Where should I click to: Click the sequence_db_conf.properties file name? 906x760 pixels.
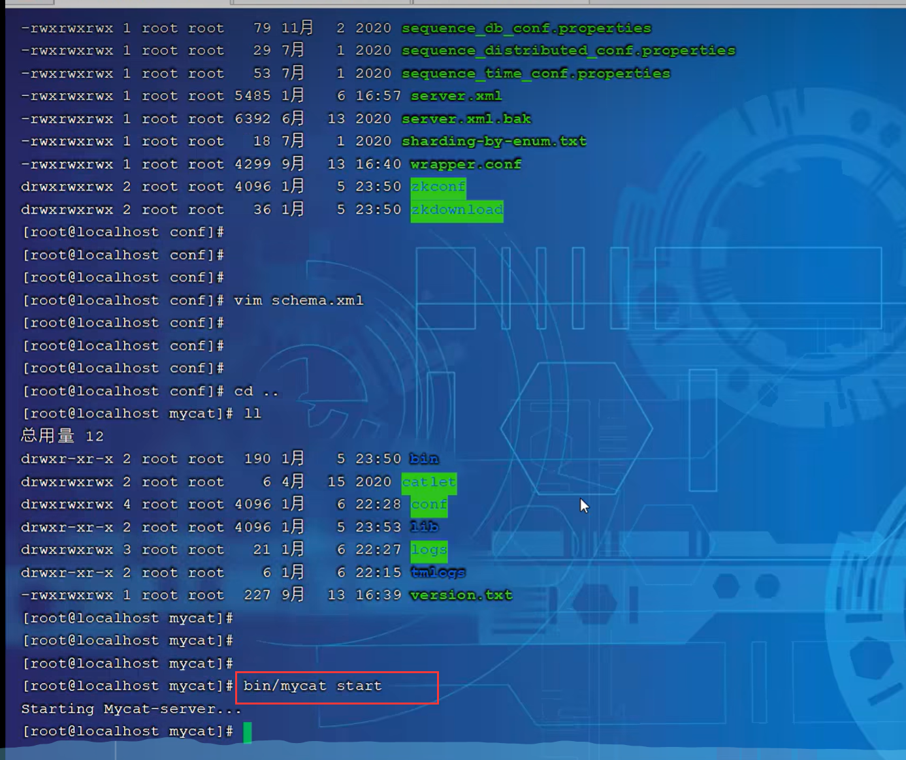point(526,28)
